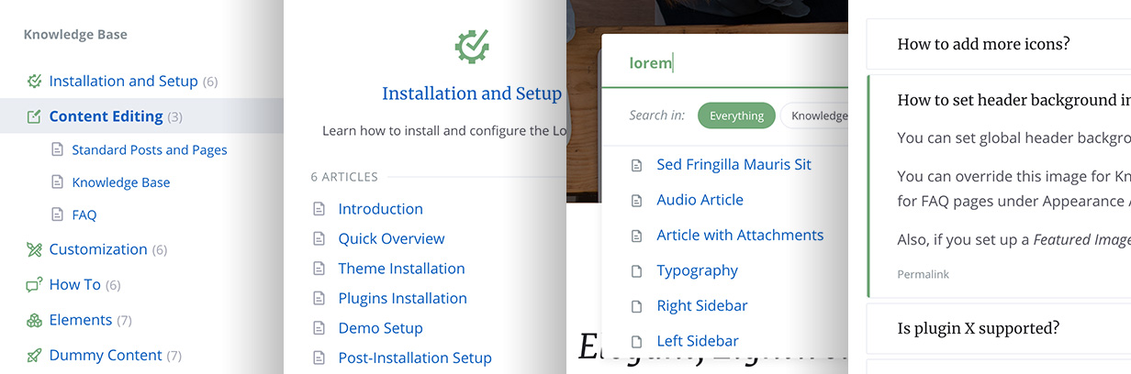Open the Left Sidebar search result

698,341
